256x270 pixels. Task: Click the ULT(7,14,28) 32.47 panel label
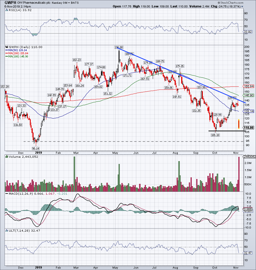coord(24,230)
